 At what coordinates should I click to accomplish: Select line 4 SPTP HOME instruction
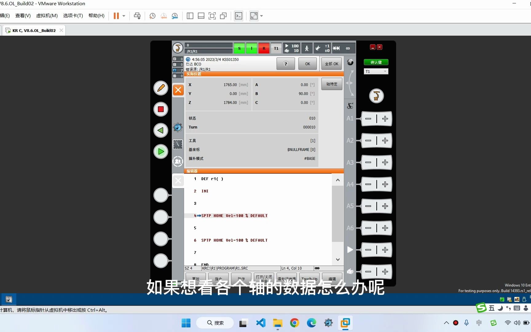(234, 216)
